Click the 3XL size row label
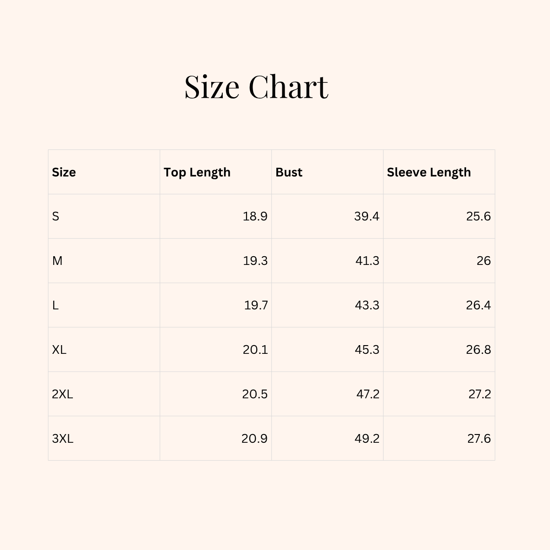 tap(62, 439)
